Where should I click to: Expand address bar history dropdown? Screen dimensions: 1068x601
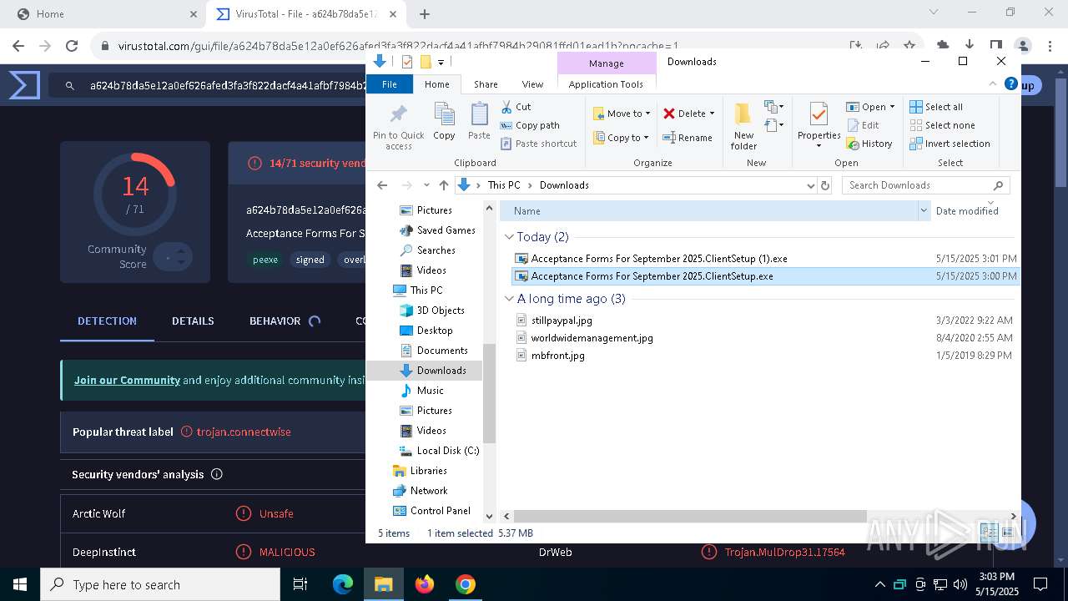[x=811, y=185]
